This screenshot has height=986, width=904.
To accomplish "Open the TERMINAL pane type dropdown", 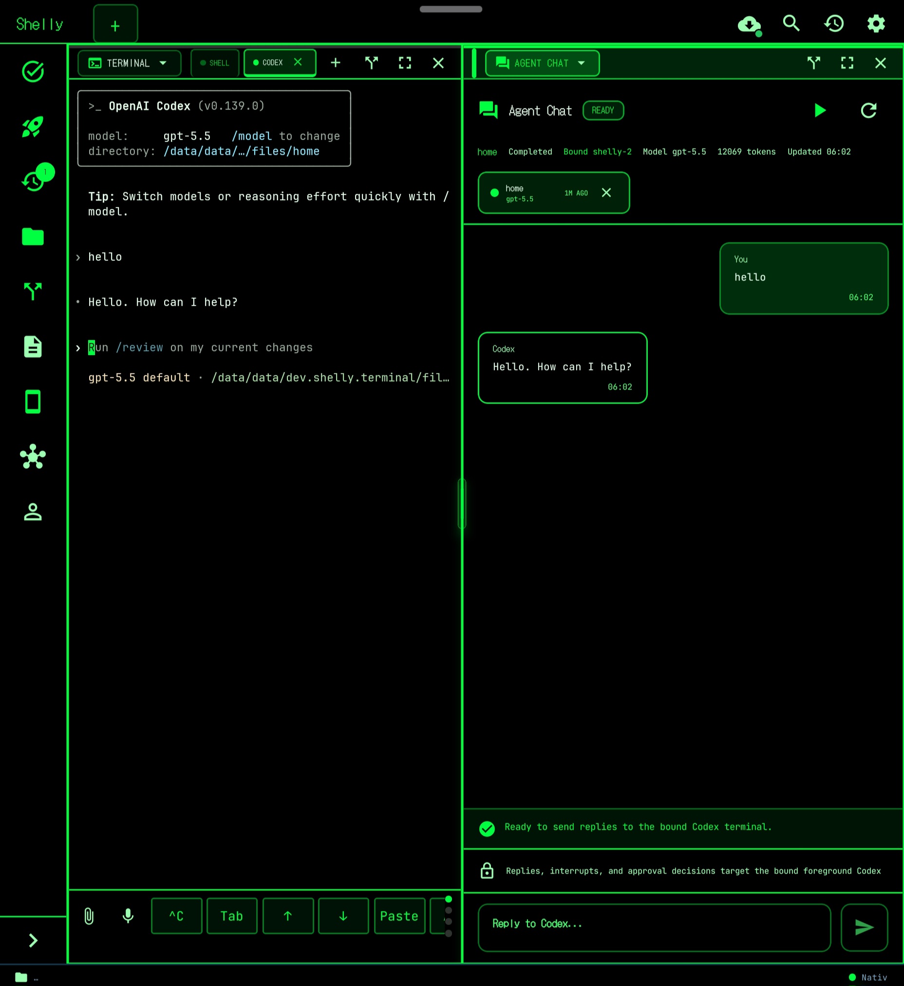I will (129, 63).
